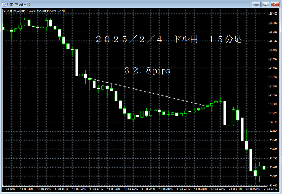Click price scale value 153.420

tap(273, 185)
